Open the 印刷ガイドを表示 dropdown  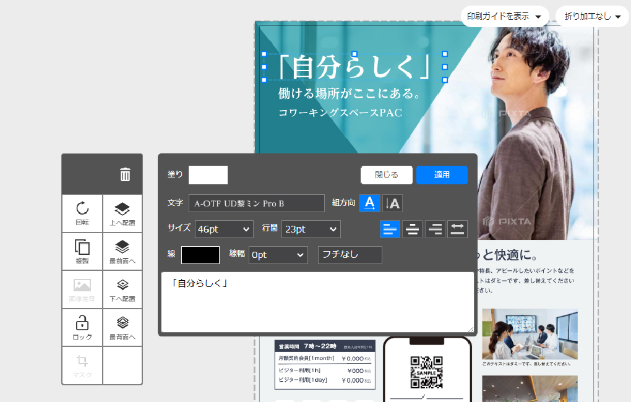point(505,17)
